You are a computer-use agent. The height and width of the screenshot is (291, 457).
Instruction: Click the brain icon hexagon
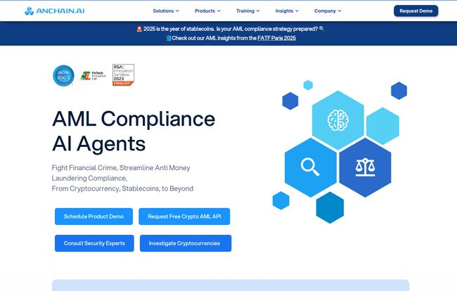point(337,120)
